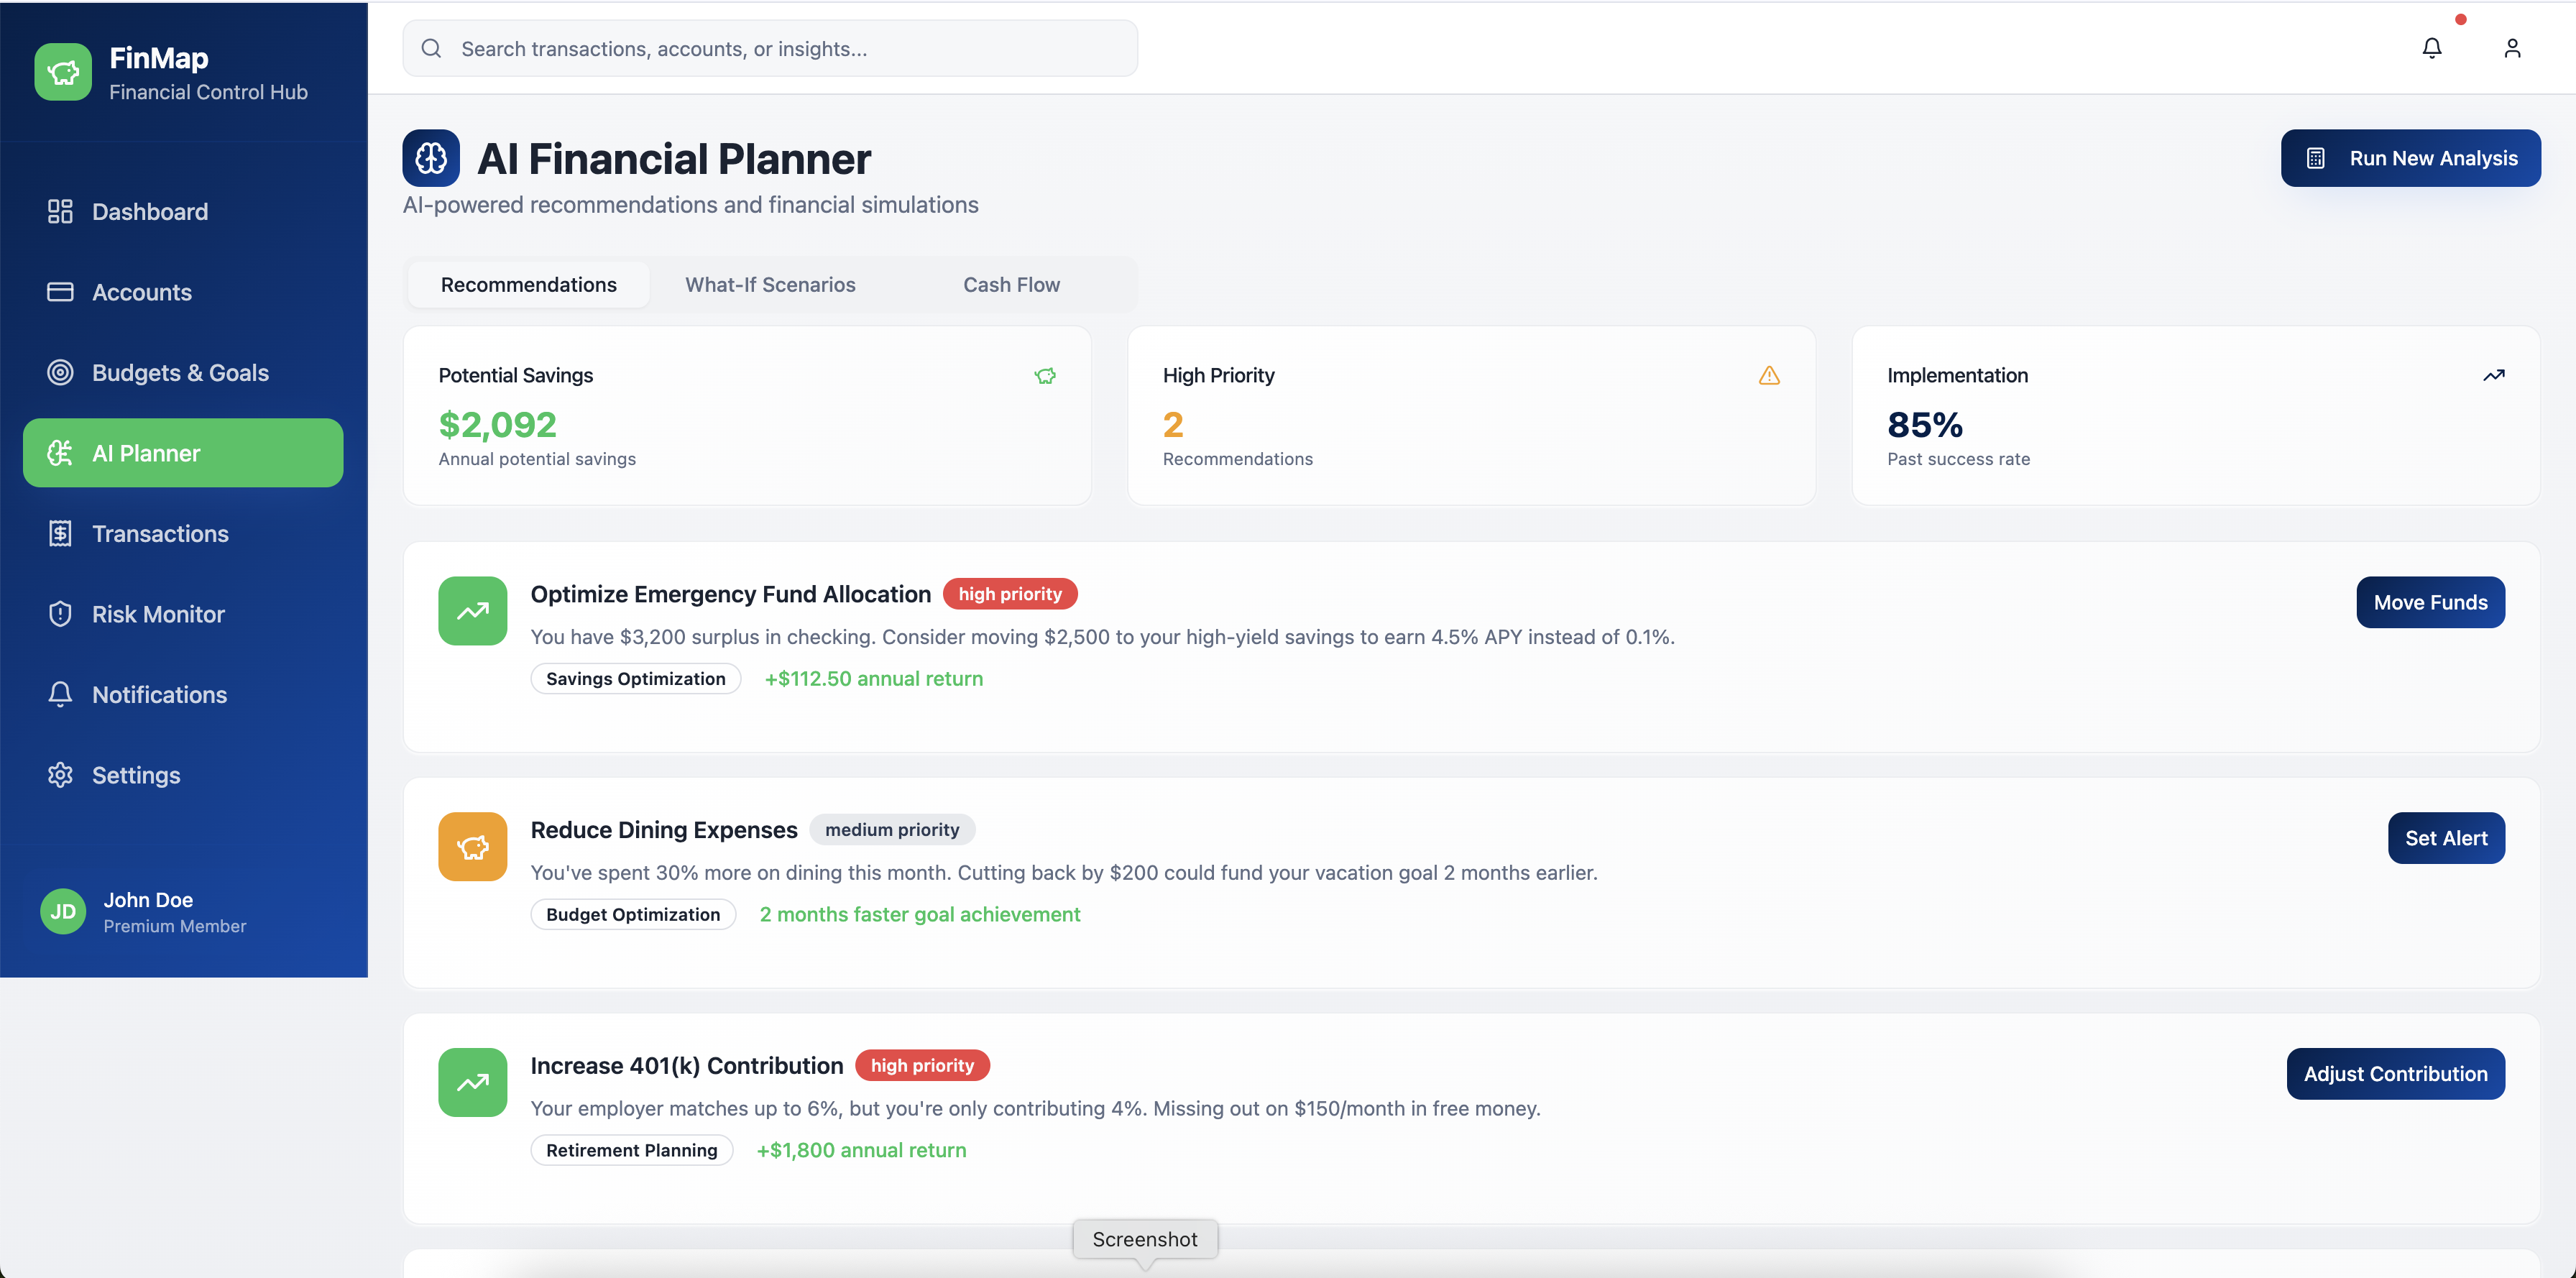Click the Run New Analysis button
The width and height of the screenshot is (2576, 1278).
tap(2410, 158)
